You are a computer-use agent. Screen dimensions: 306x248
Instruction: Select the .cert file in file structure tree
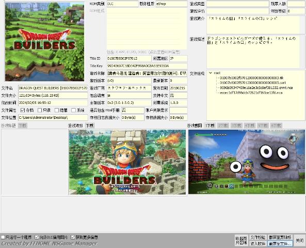coord(253,83)
